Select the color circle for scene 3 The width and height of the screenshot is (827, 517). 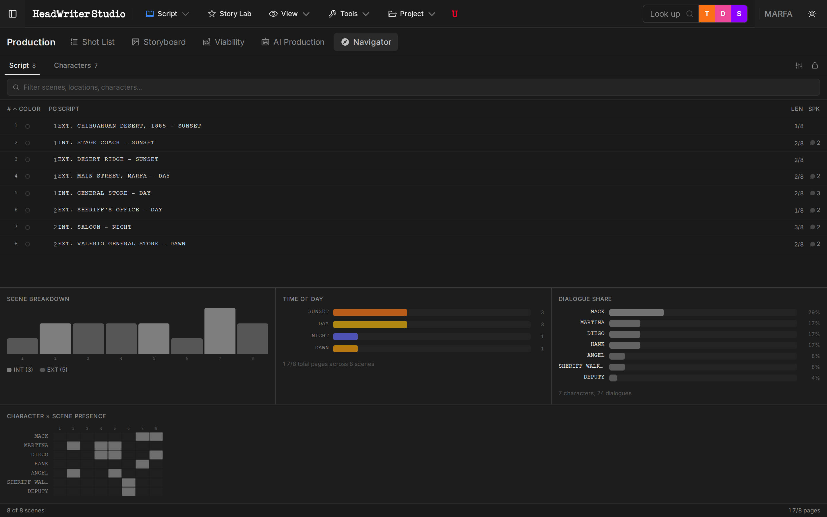(28, 159)
